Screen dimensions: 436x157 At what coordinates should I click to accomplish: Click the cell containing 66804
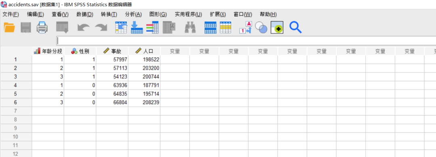pyautogui.click(x=112, y=102)
